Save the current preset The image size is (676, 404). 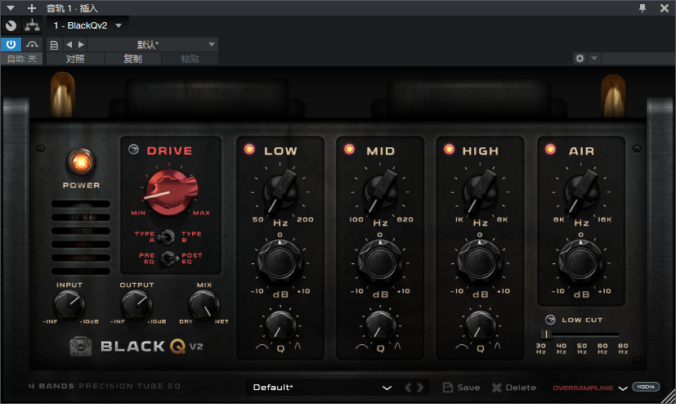click(x=461, y=387)
